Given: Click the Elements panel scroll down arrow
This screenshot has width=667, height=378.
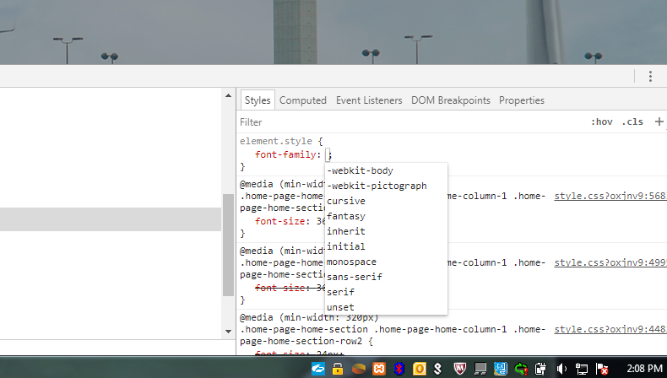Looking at the screenshot, I should [229, 332].
